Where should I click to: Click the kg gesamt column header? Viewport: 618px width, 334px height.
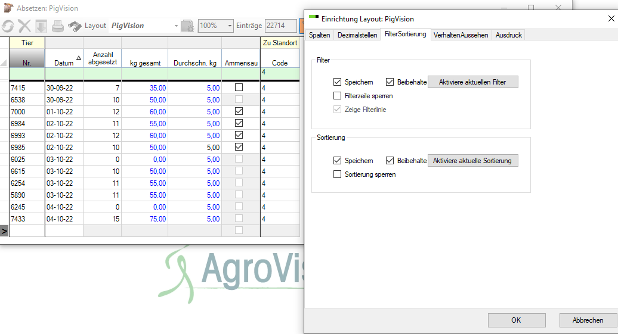[144, 58]
